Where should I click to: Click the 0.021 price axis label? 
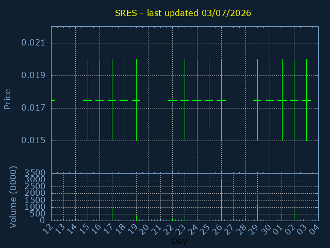coord(33,43)
